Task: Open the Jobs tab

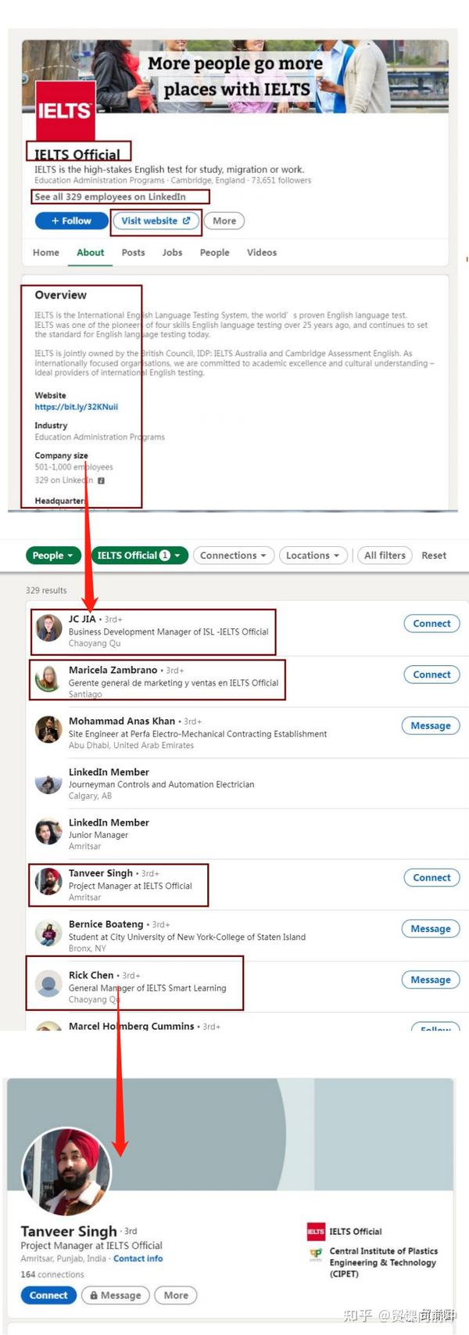Action: (172, 252)
